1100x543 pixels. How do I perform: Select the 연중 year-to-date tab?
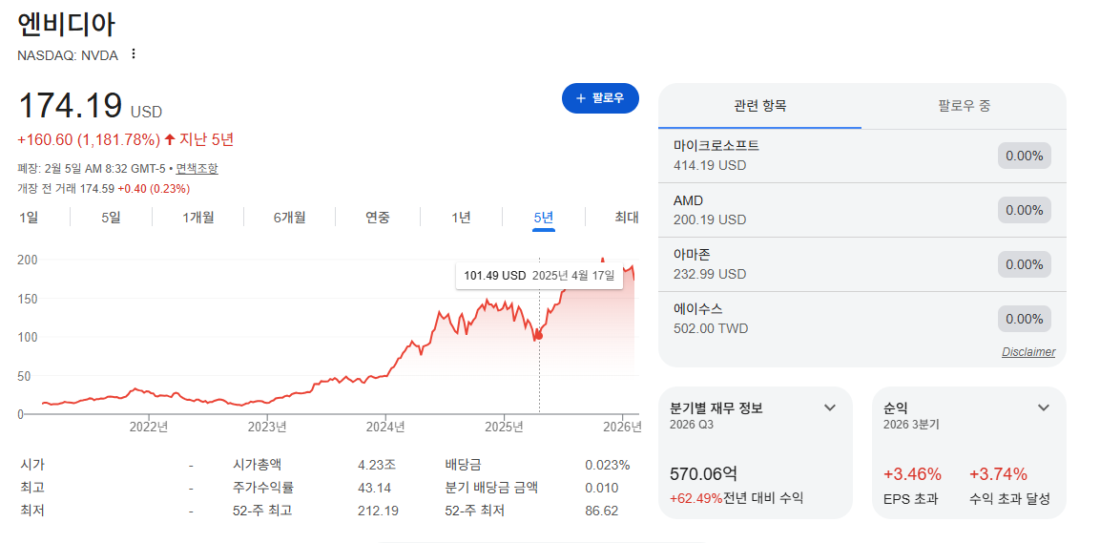pos(378,218)
